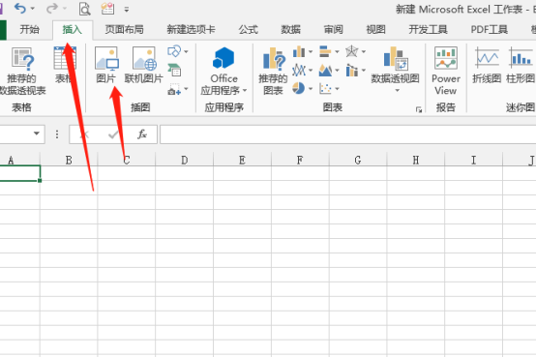Open Print Preview magnifier page icon

click(x=84, y=9)
